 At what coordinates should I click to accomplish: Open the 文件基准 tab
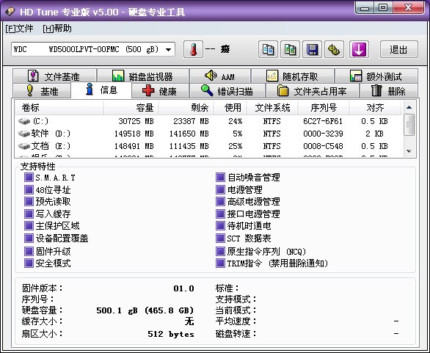point(54,76)
